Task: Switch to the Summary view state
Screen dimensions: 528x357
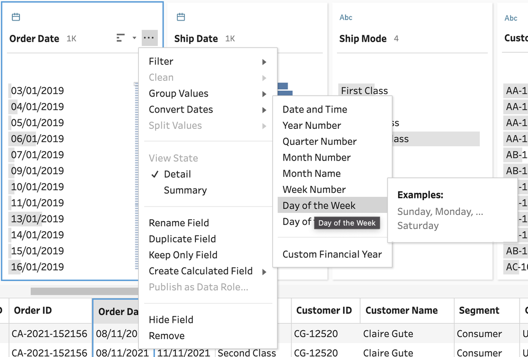Action: 185,190
